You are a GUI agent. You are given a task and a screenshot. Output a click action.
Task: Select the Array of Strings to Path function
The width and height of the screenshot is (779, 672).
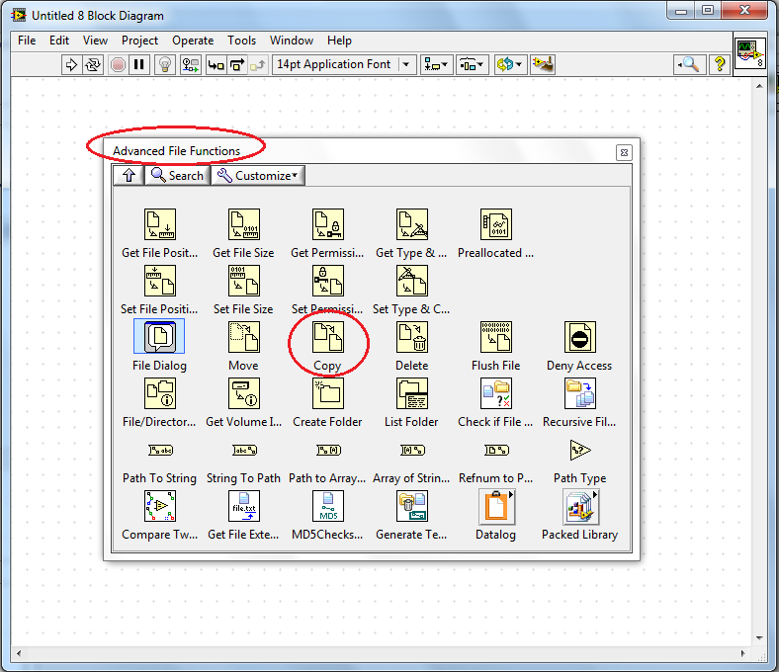tap(412, 450)
